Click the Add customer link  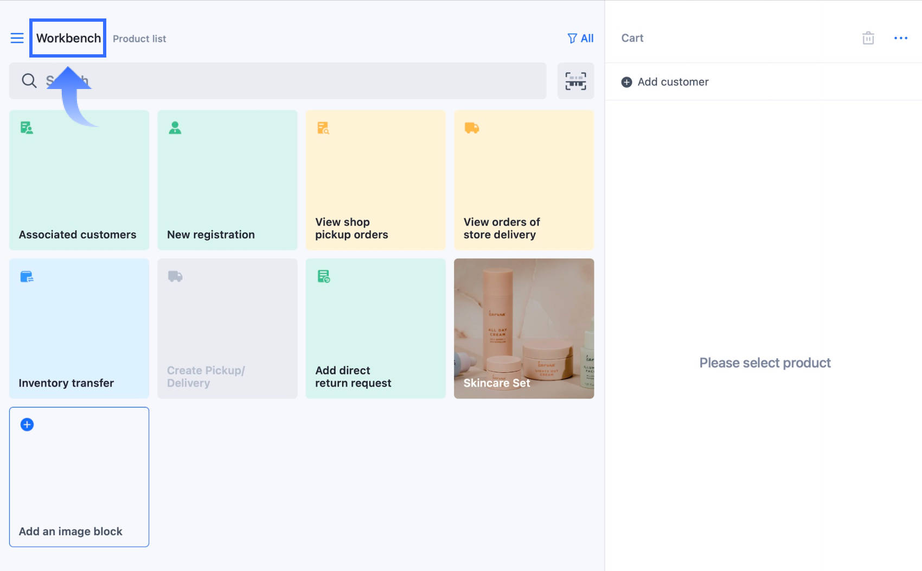tap(673, 82)
